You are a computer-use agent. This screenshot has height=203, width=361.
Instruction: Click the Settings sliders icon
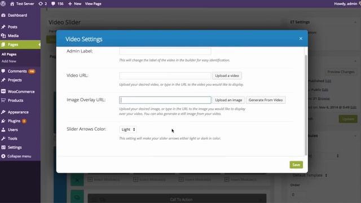click(3, 147)
